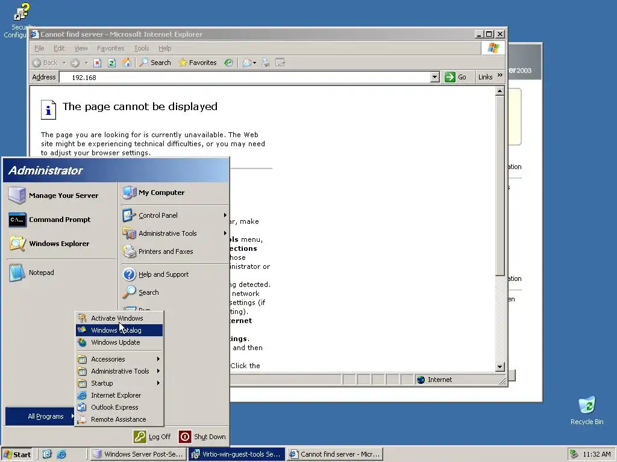Open Search from the Start menu
This screenshot has width=617, height=462.
click(x=174, y=292)
